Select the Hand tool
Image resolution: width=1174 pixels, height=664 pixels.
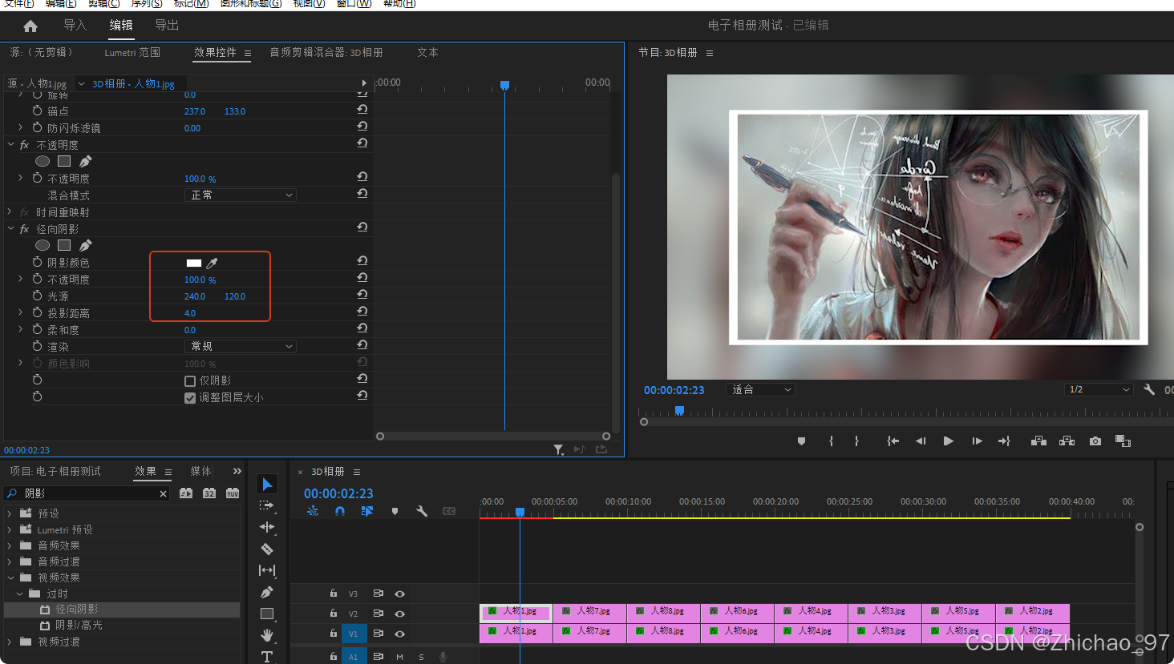pyautogui.click(x=267, y=635)
